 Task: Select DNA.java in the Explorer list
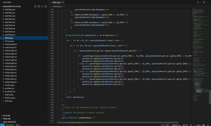[x=24, y=38]
